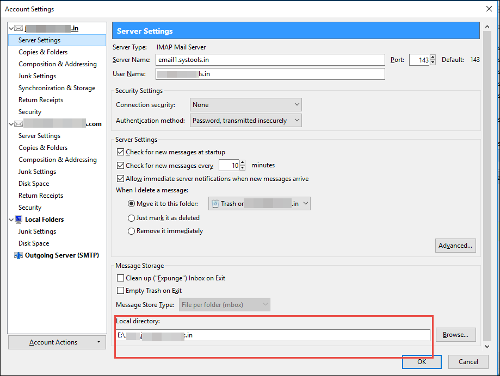Toggle Check for new messages every 10 minutes
500x376 pixels.
pos(120,166)
